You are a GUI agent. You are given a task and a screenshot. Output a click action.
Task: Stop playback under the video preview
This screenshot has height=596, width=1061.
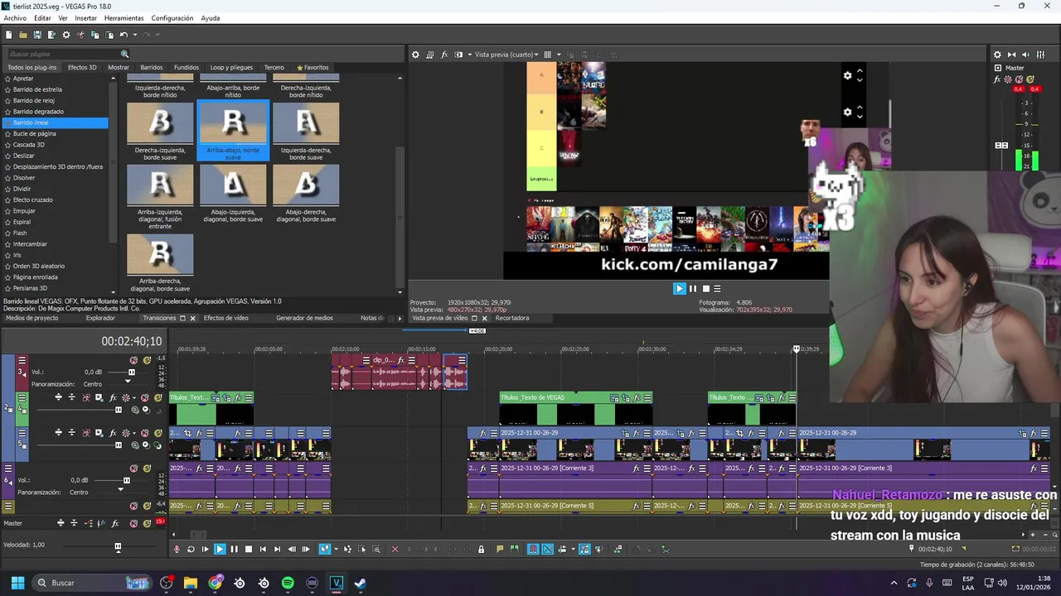click(x=705, y=289)
